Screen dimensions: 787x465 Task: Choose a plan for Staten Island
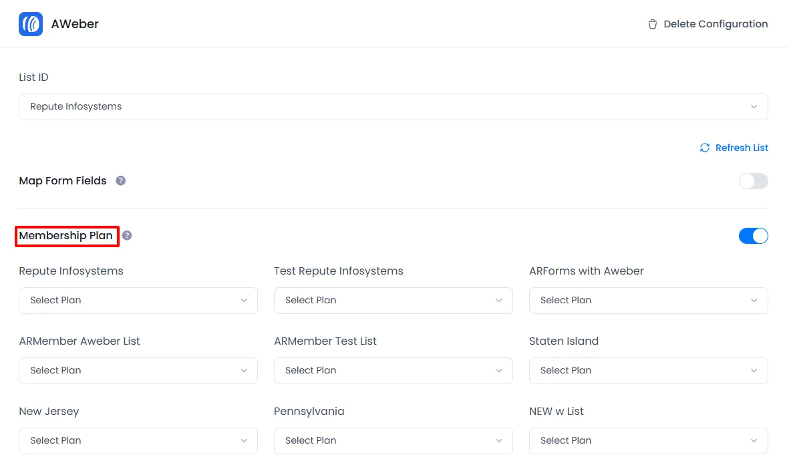pos(648,371)
